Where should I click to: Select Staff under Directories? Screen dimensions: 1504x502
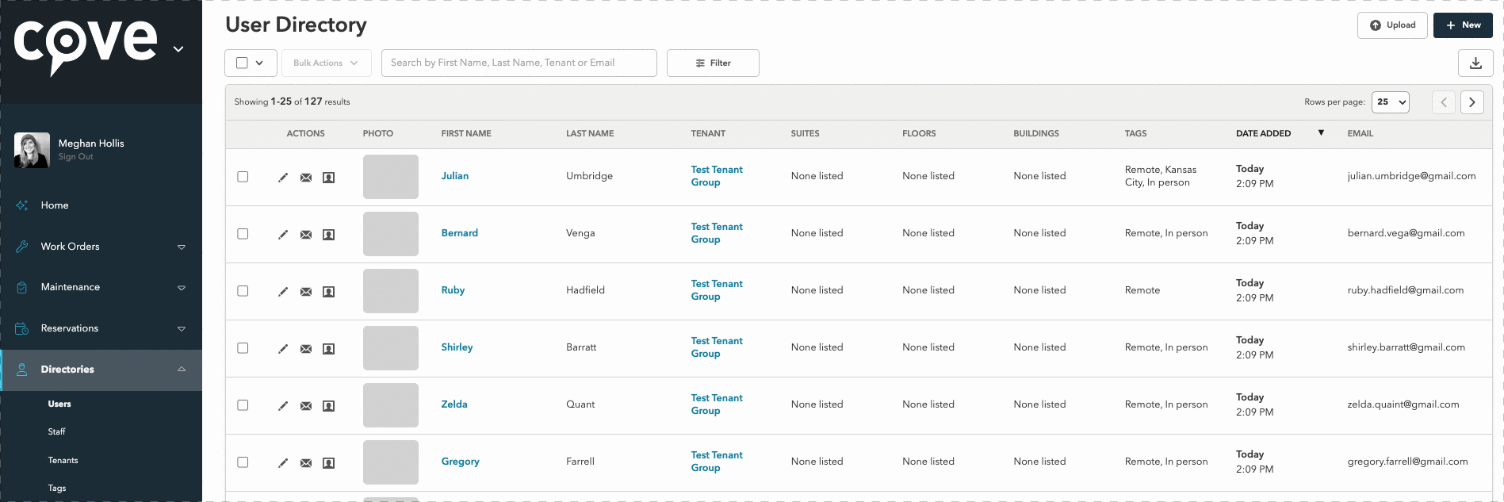click(56, 432)
